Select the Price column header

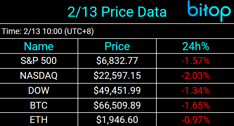[117, 46]
